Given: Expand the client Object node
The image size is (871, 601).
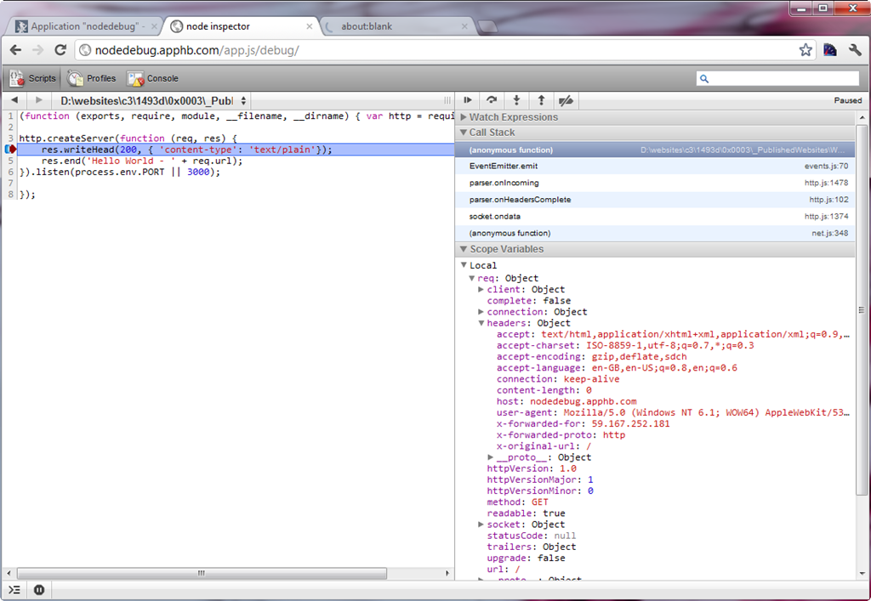Looking at the screenshot, I should tap(481, 289).
